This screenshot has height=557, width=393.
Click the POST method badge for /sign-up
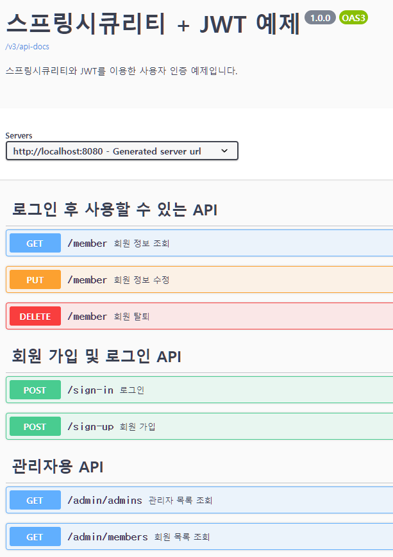coord(35,426)
